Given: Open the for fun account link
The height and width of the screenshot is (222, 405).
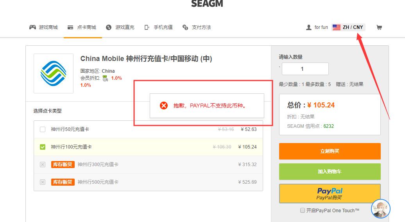Looking at the screenshot, I should pyautogui.click(x=321, y=27).
